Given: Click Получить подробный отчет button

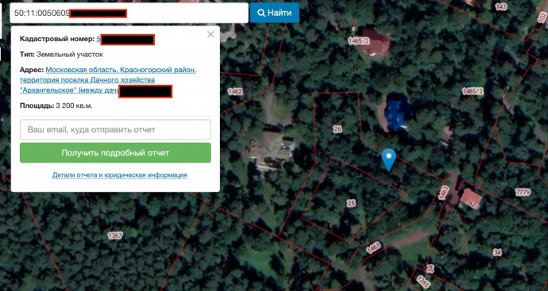Looking at the screenshot, I should click(115, 153).
